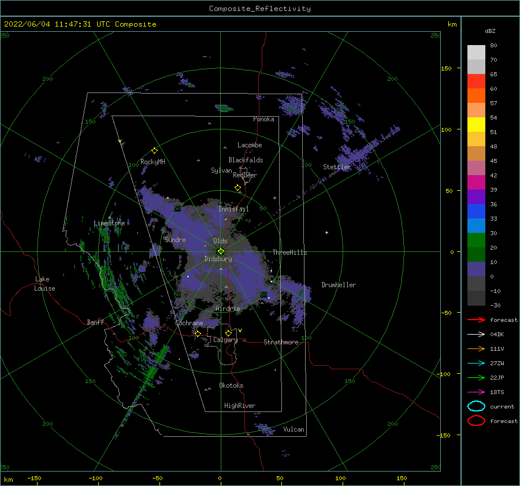Select the Lake Louise label
Image resolution: width=520 pixels, height=486 pixels.
[x=44, y=284]
